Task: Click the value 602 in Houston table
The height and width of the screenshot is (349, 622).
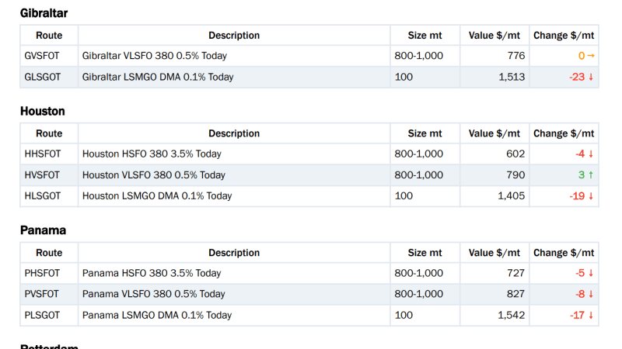Action: click(515, 154)
